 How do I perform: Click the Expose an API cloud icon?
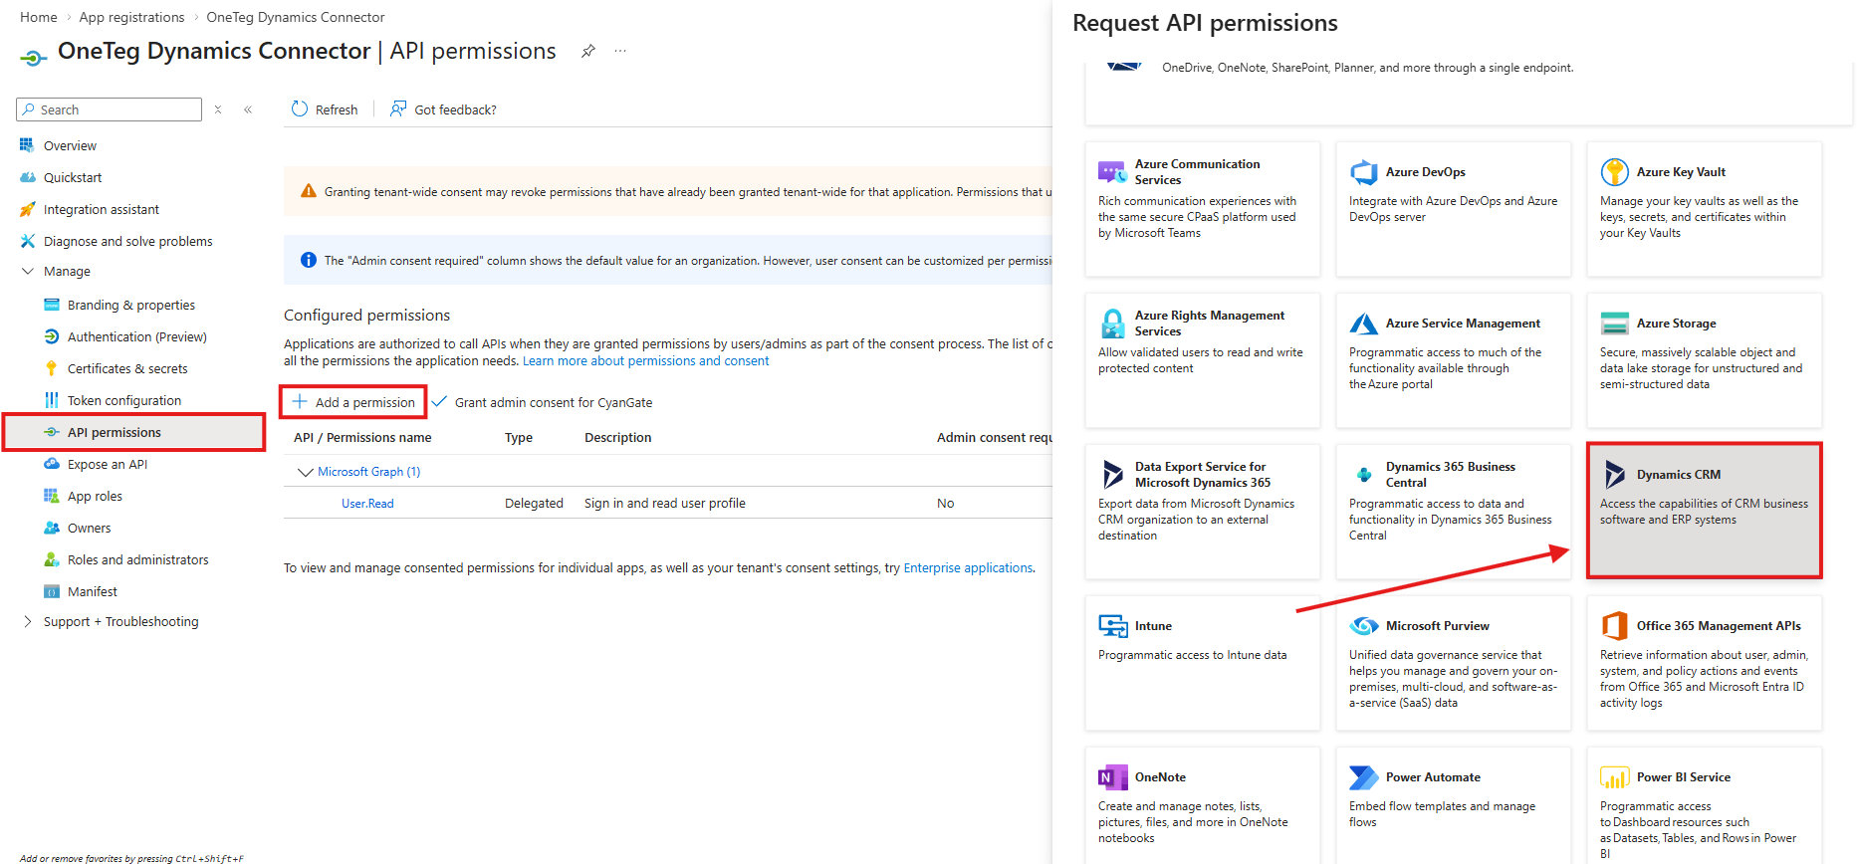click(x=52, y=464)
